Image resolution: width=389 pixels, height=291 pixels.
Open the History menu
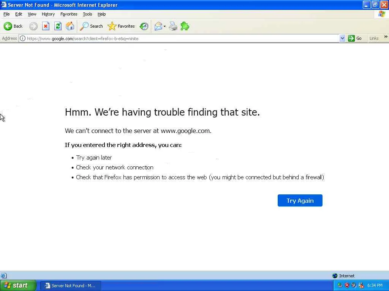pyautogui.click(x=48, y=14)
